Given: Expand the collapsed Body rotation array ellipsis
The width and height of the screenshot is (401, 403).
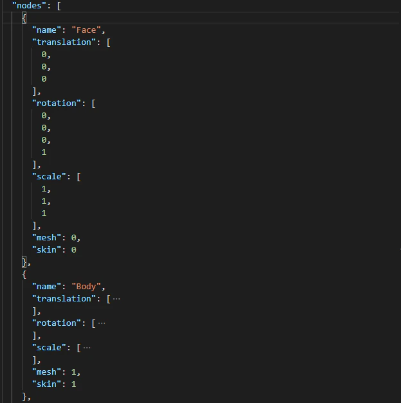Looking at the screenshot, I should pyautogui.click(x=102, y=323).
